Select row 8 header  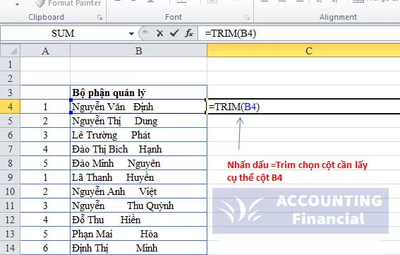[10, 163]
